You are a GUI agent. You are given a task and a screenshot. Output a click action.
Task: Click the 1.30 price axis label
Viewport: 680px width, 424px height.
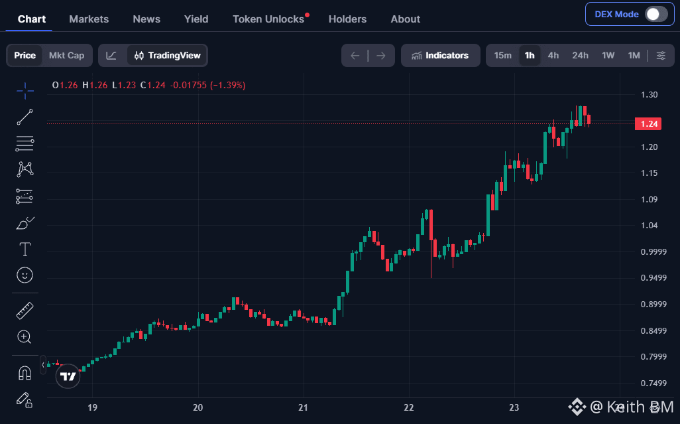pyautogui.click(x=650, y=95)
